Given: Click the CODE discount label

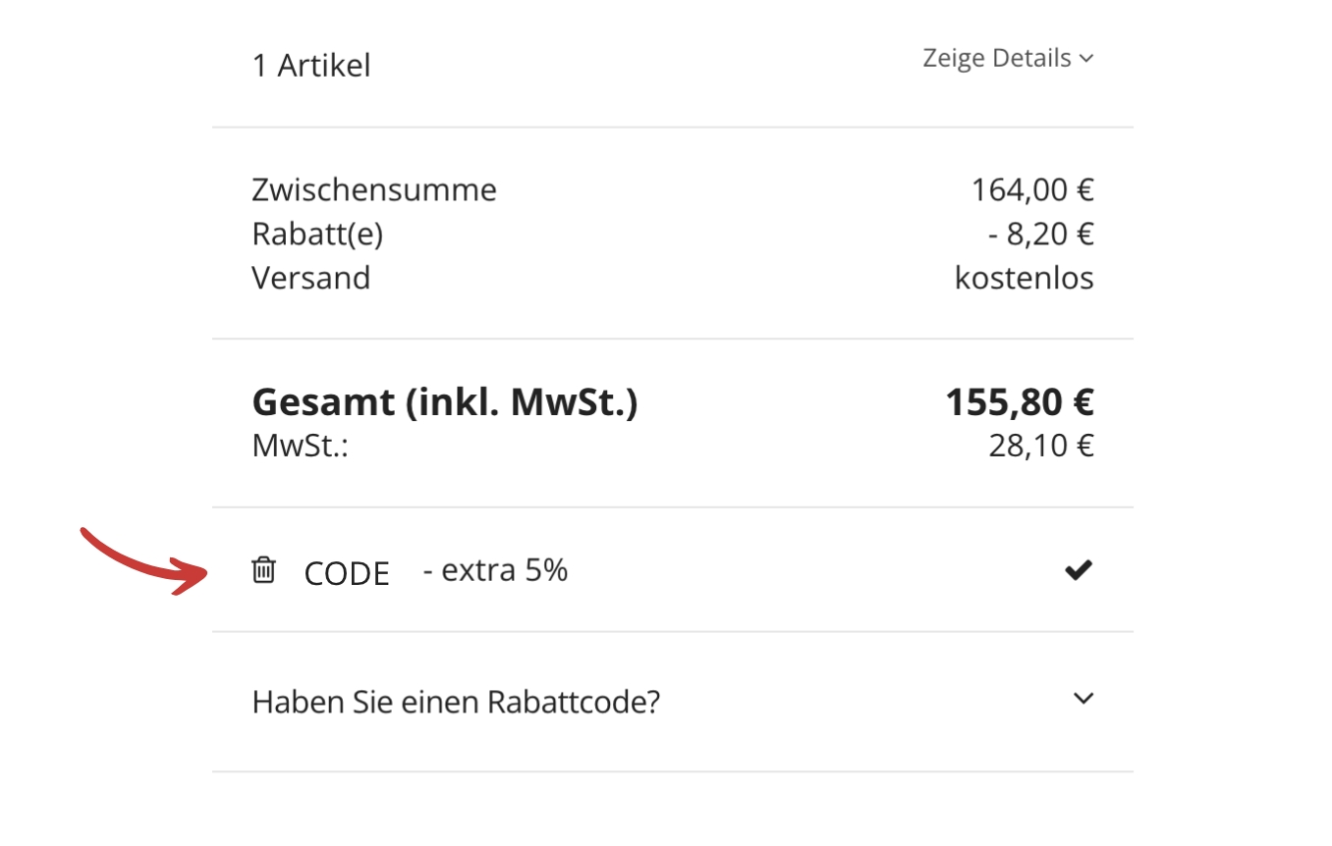Looking at the screenshot, I should (x=347, y=573).
